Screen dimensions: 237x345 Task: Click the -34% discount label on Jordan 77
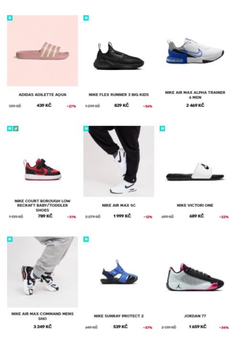[x=224, y=328]
